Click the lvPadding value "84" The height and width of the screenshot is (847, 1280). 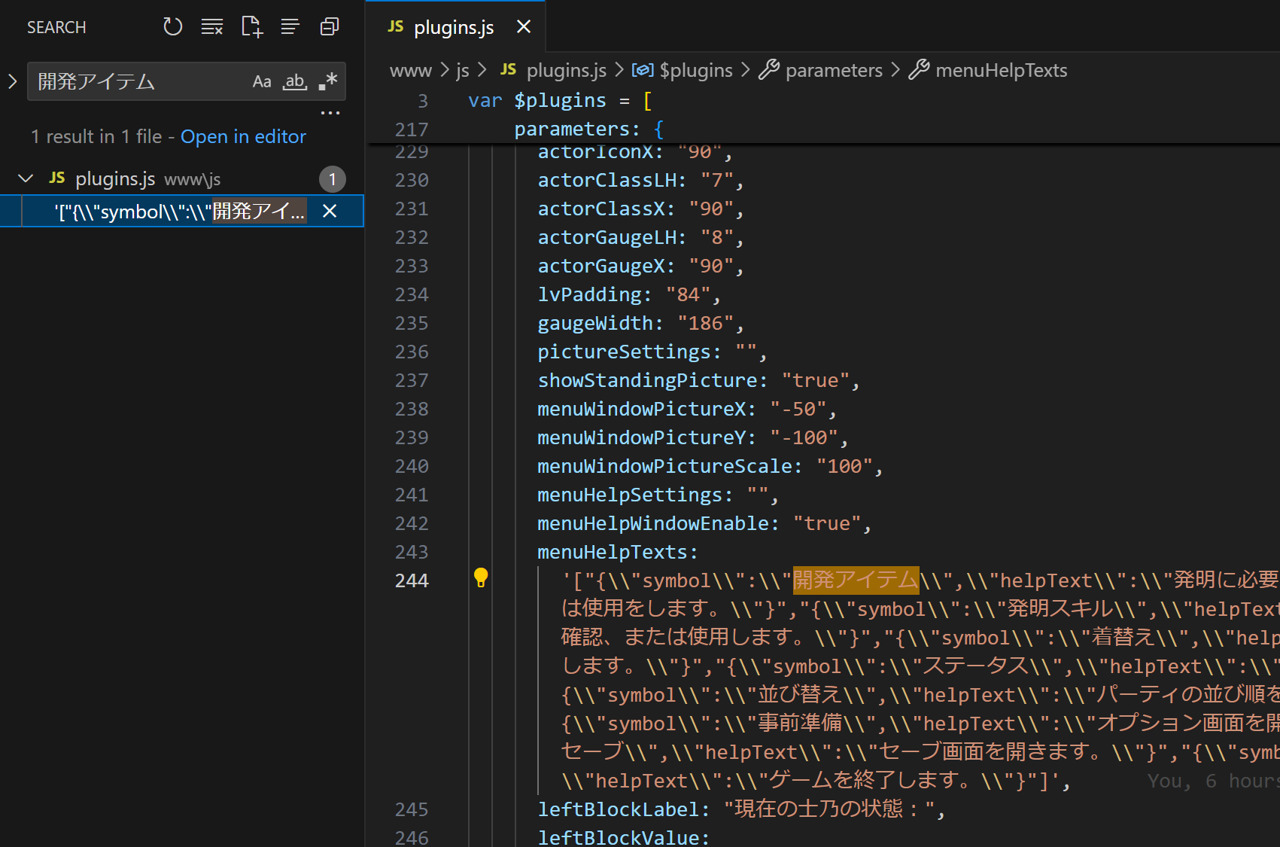[x=688, y=294]
